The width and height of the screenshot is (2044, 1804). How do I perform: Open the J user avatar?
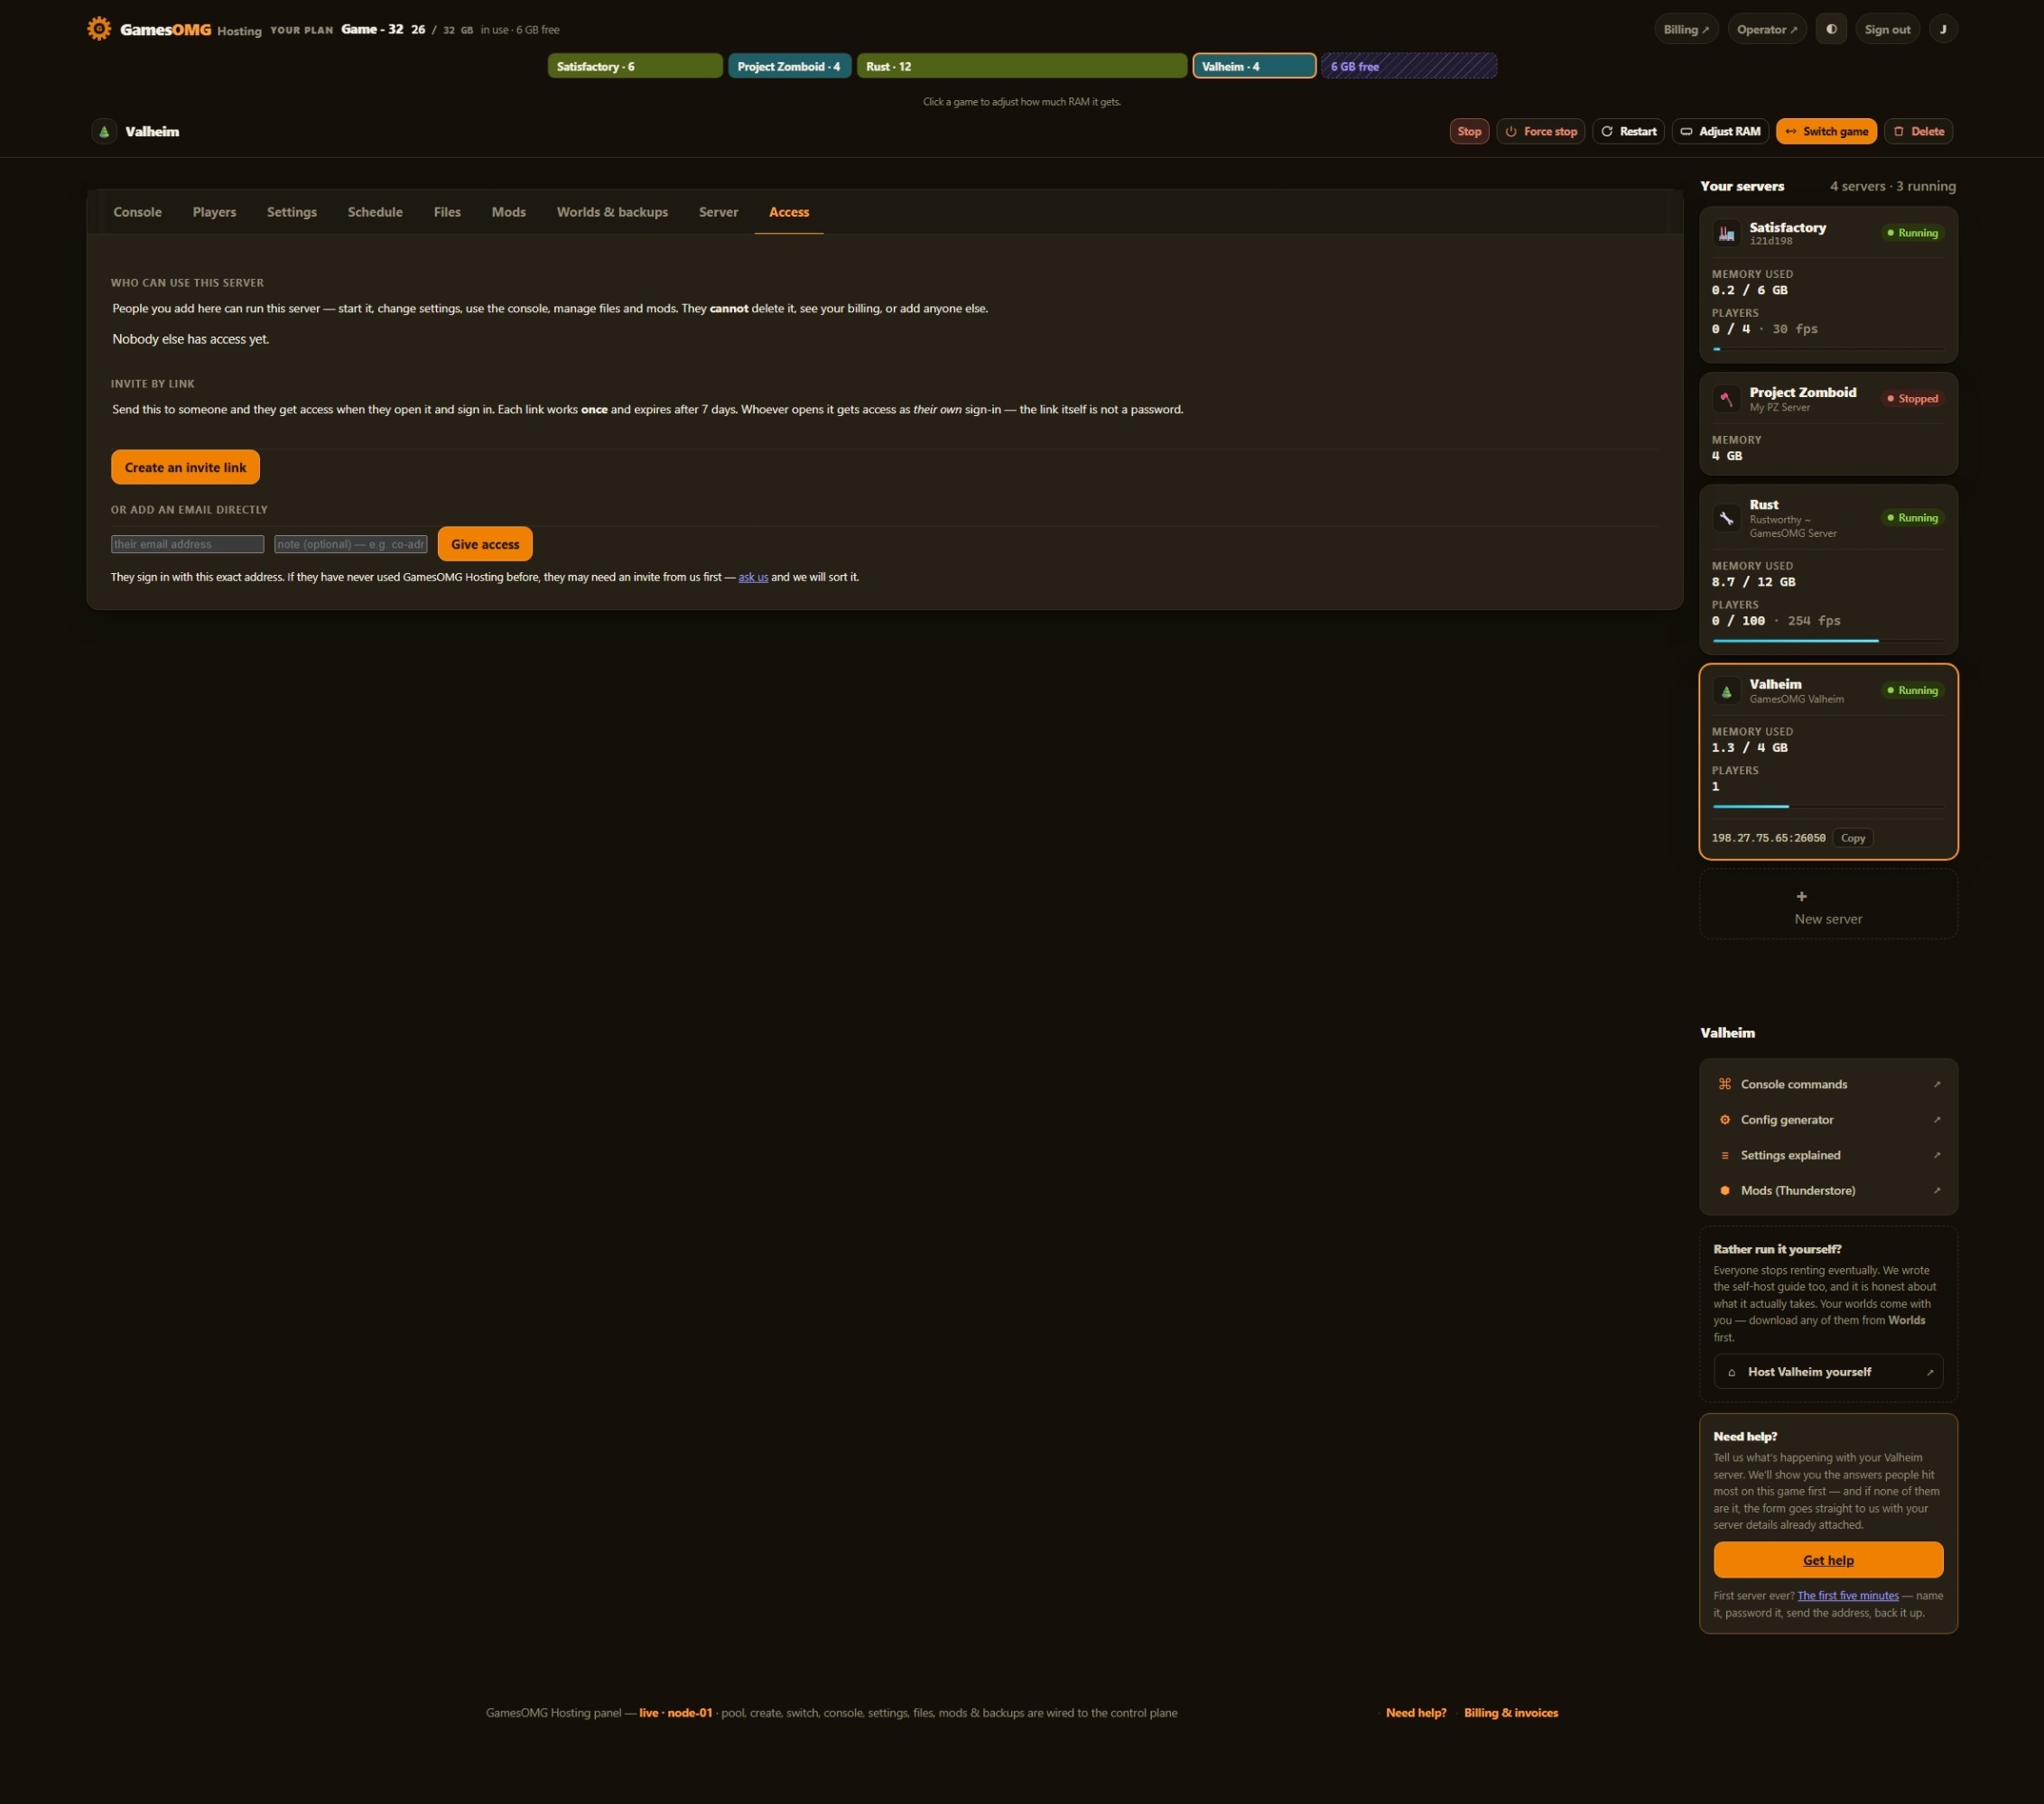(x=1943, y=29)
